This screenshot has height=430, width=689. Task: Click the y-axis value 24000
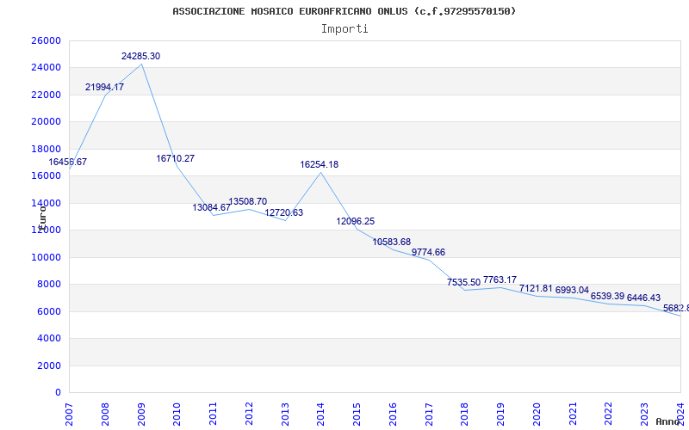(46, 68)
